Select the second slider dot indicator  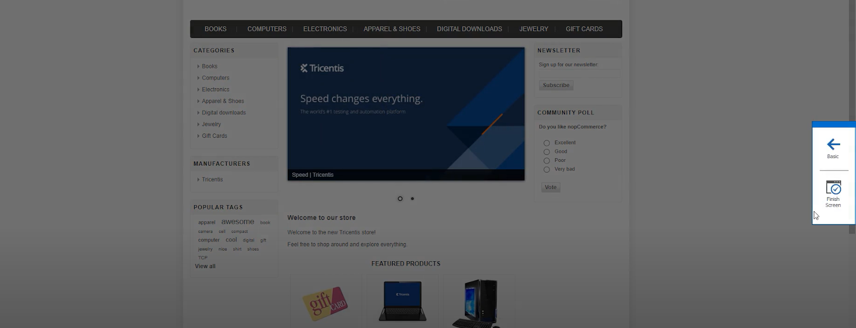(x=412, y=199)
